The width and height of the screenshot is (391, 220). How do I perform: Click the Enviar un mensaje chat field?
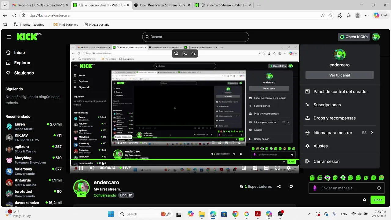(347, 188)
